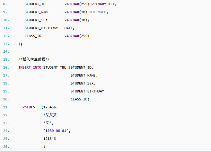Click the PRIMARY KEY keyword
This screenshot has height=152, width=211.
click(104, 4)
